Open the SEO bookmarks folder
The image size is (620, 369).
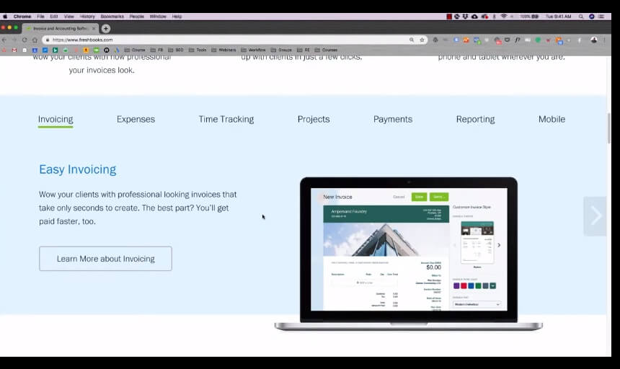tap(176, 50)
